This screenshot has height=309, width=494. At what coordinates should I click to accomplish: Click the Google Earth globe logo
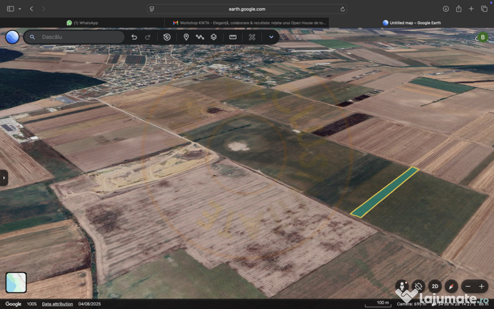(12, 37)
